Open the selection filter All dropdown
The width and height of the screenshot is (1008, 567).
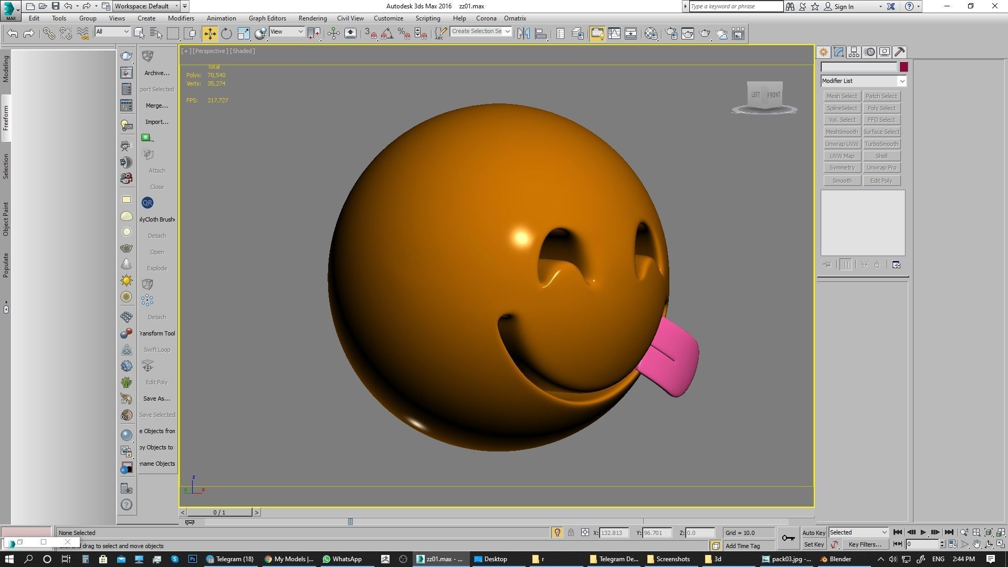[x=112, y=32]
